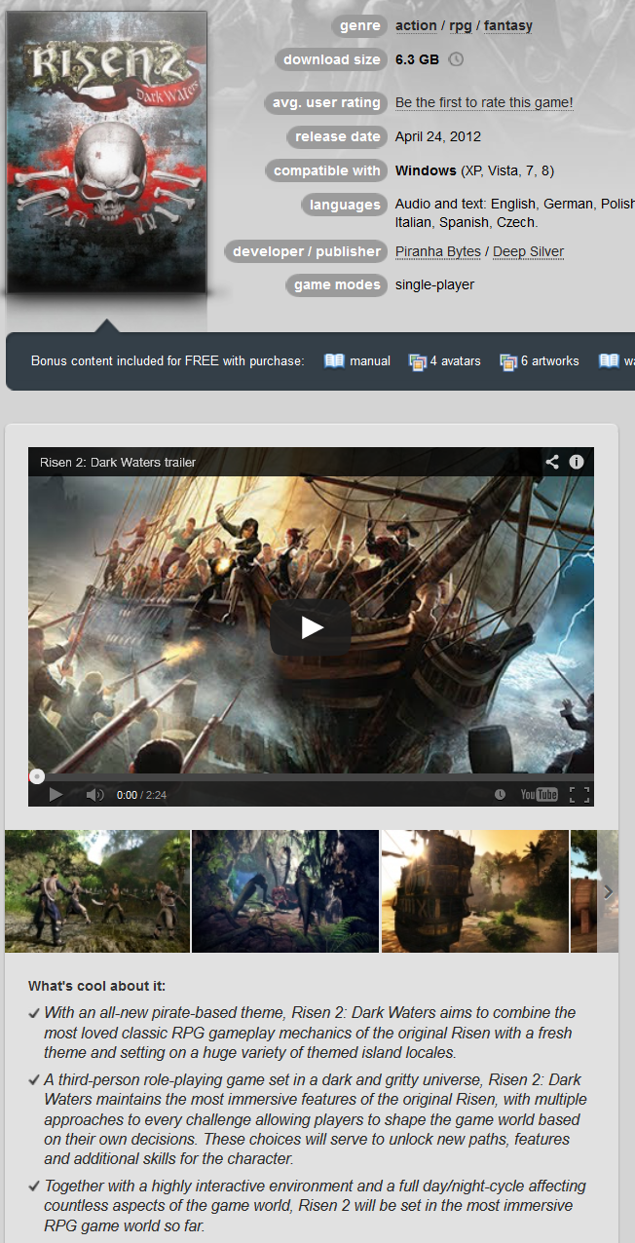Play the trailer with the center play button
The height and width of the screenshot is (1243, 635).
pyautogui.click(x=311, y=627)
